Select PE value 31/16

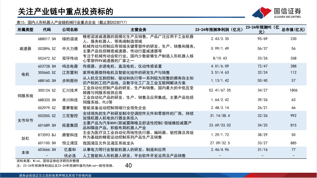click(x=262, y=150)
